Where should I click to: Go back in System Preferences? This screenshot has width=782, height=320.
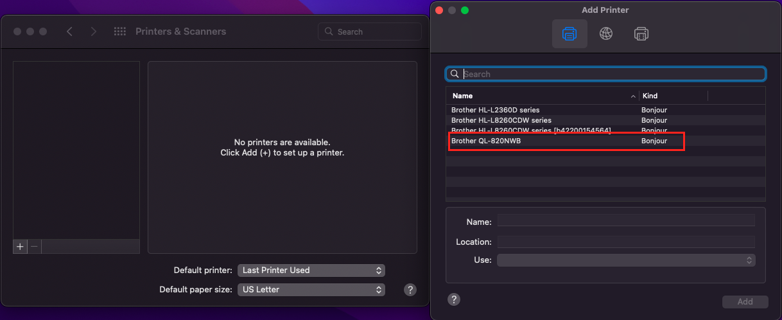pyautogui.click(x=69, y=31)
